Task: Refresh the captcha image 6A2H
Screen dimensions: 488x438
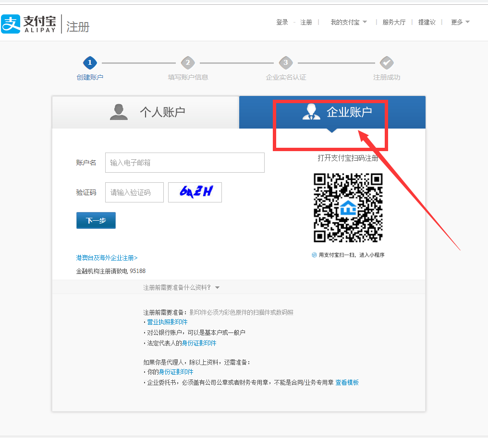Action: pyautogui.click(x=195, y=192)
